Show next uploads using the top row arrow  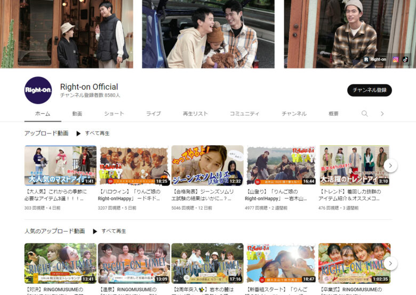point(390,165)
